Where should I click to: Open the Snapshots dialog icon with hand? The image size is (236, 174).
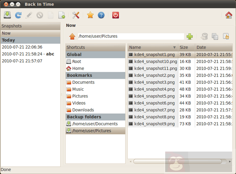[226, 36]
